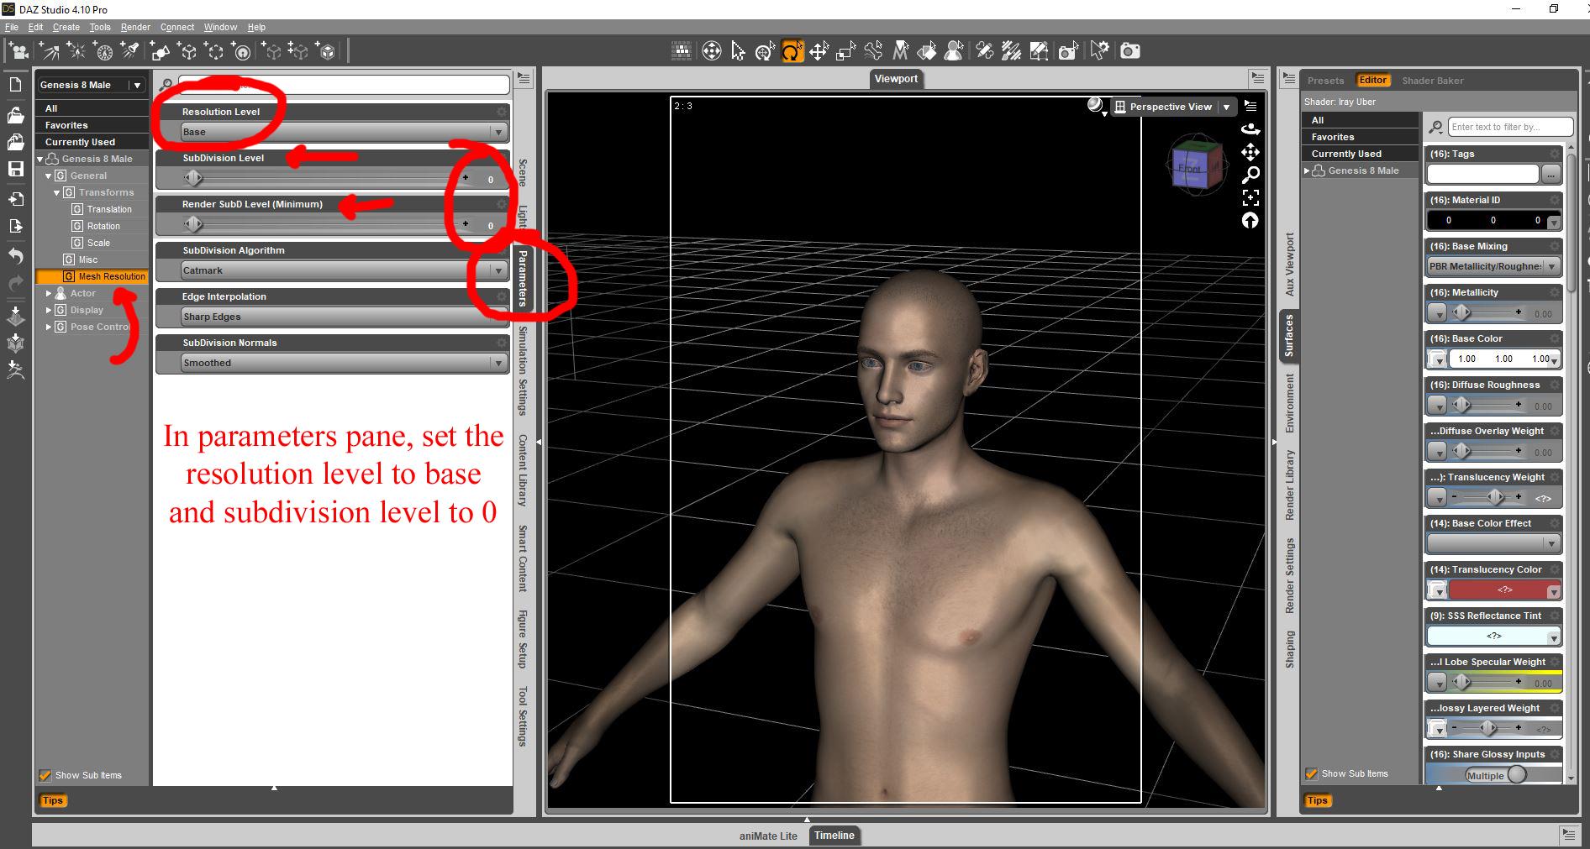Switch to the Shader Baker tab
Image resolution: width=1590 pixels, height=849 pixels.
click(x=1433, y=81)
